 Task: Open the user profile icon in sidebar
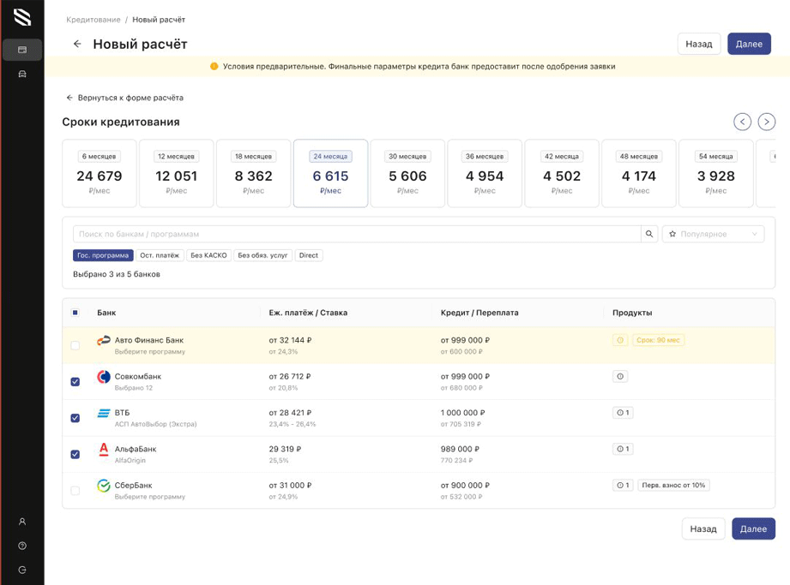click(22, 522)
